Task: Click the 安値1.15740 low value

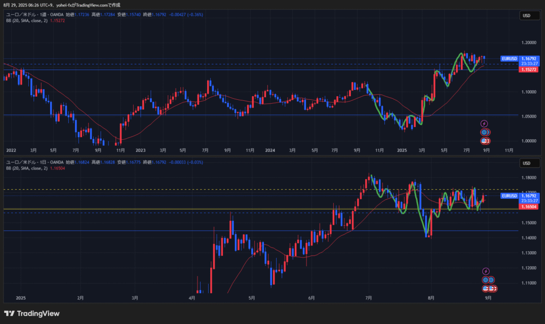Action: point(129,14)
